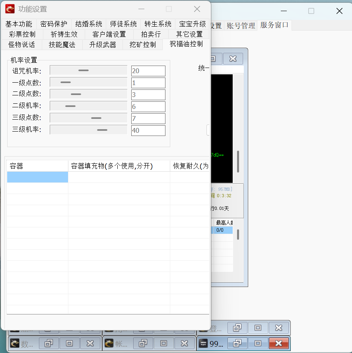
Task: Maximize the minimized 帐... child window
Action: point(164,343)
